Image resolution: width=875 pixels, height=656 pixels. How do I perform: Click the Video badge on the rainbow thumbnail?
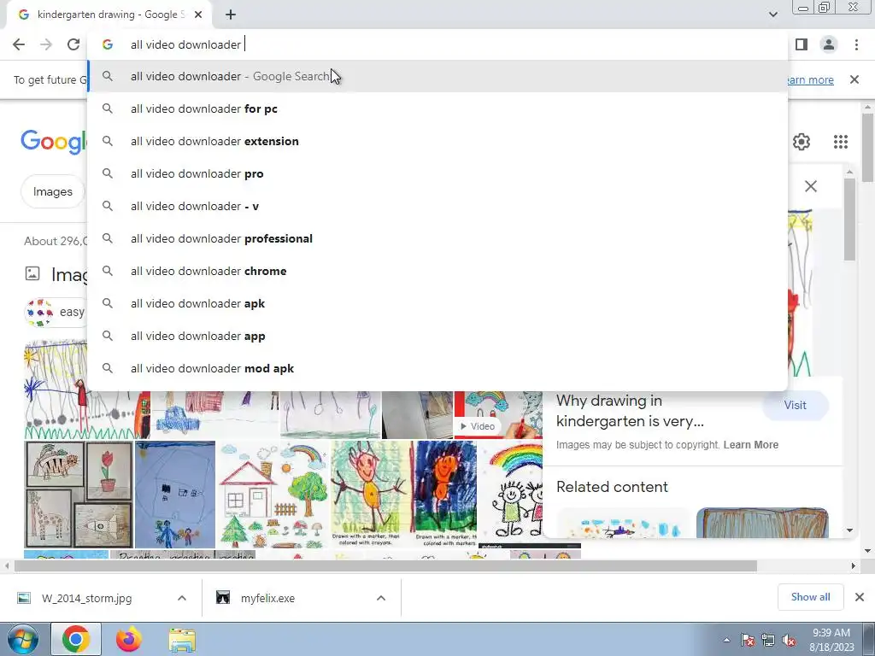click(x=478, y=426)
